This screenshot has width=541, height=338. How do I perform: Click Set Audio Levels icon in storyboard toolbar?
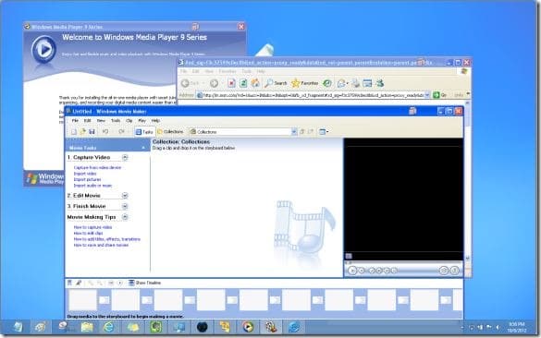point(69,283)
